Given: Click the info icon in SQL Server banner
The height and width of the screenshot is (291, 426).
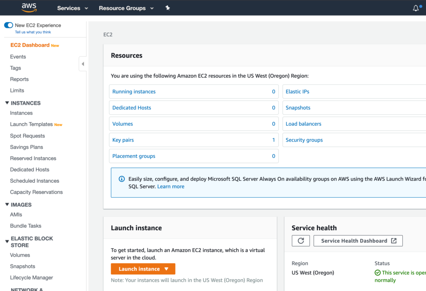Looking at the screenshot, I should point(122,179).
